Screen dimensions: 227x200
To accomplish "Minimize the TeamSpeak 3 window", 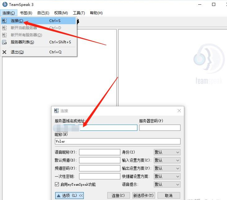I will (200, 4).
